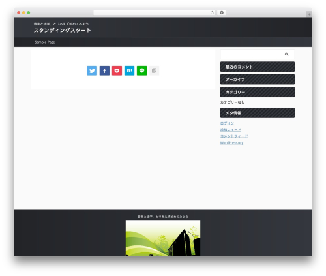Visit the WordPress.org link

coord(231,143)
